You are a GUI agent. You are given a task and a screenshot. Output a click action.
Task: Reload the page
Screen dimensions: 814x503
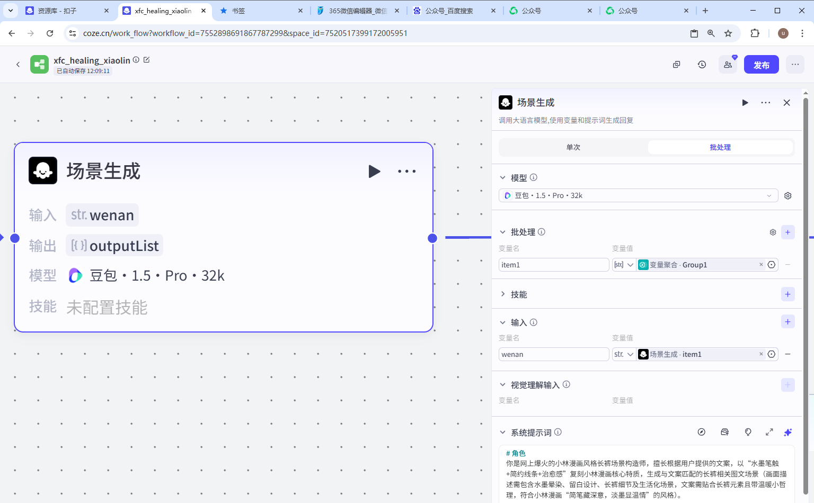[x=50, y=33]
